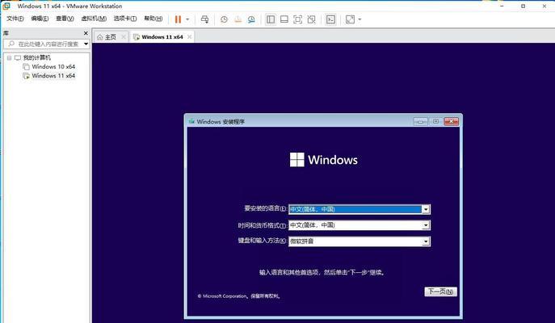The height and width of the screenshot is (323, 555).
Task: Click the revert to snapshot icon
Action: [x=238, y=19]
